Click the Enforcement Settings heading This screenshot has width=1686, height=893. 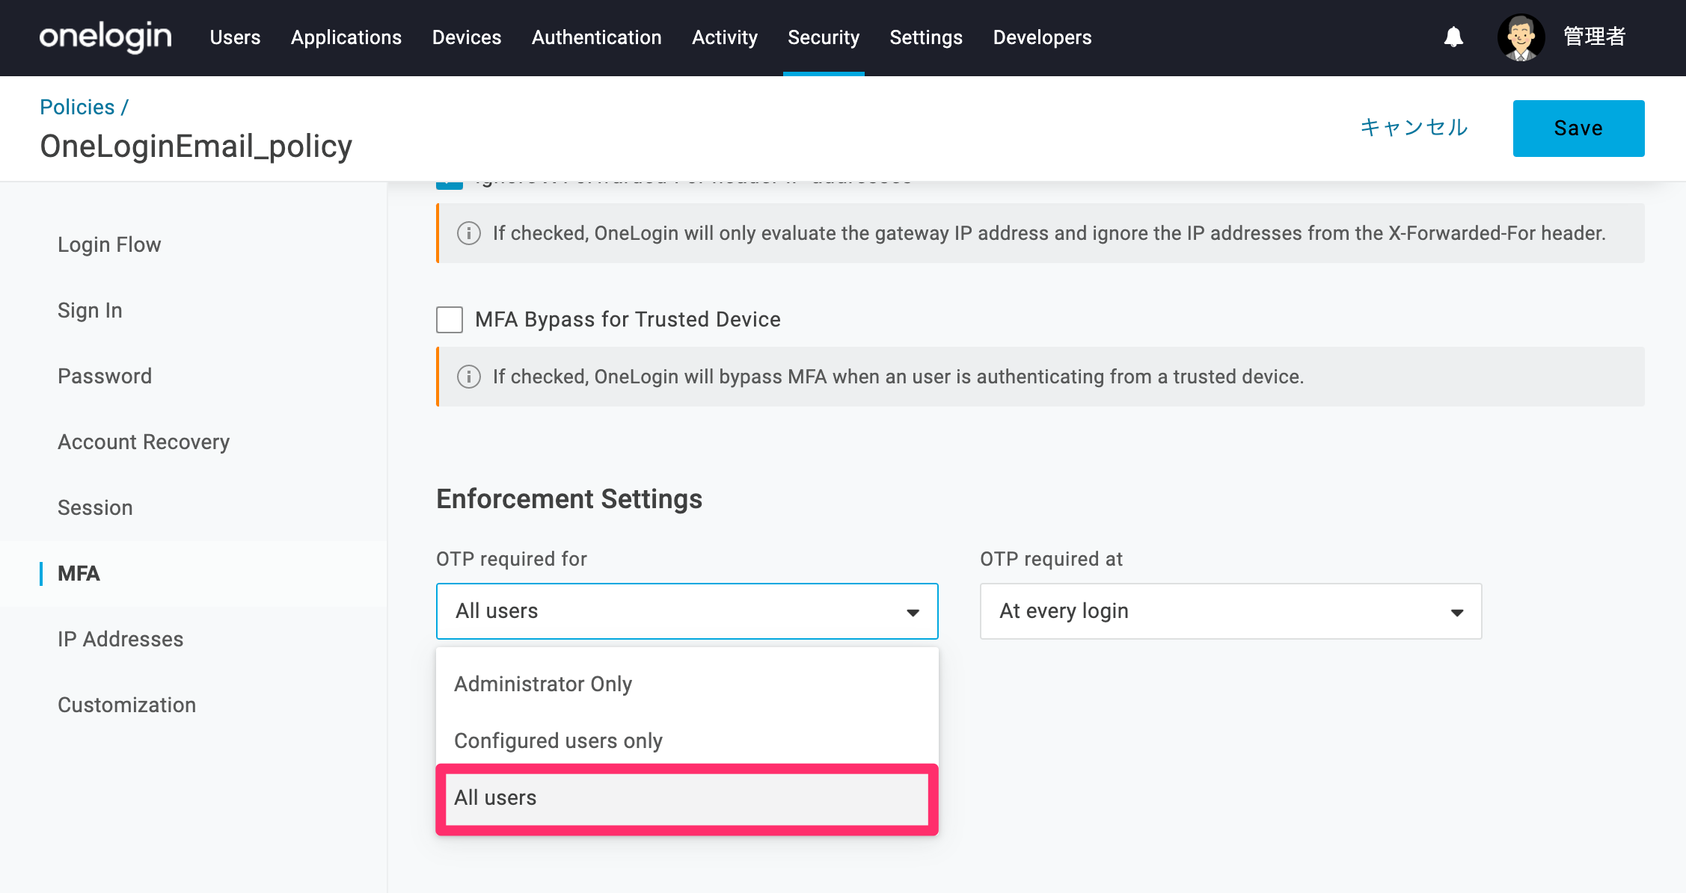pos(569,498)
